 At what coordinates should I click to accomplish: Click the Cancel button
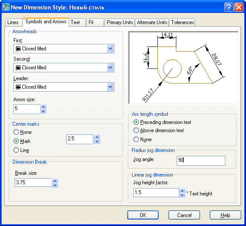tap(184, 215)
